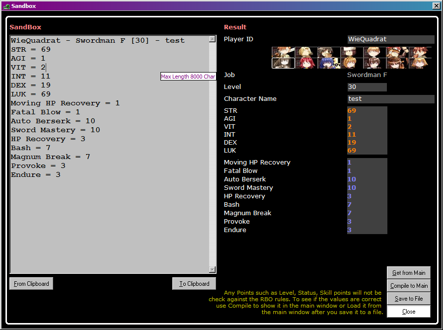
Task: Place cursor on header line 'WieQuadrat - Swordman F [30] - test'
Action: point(98,40)
